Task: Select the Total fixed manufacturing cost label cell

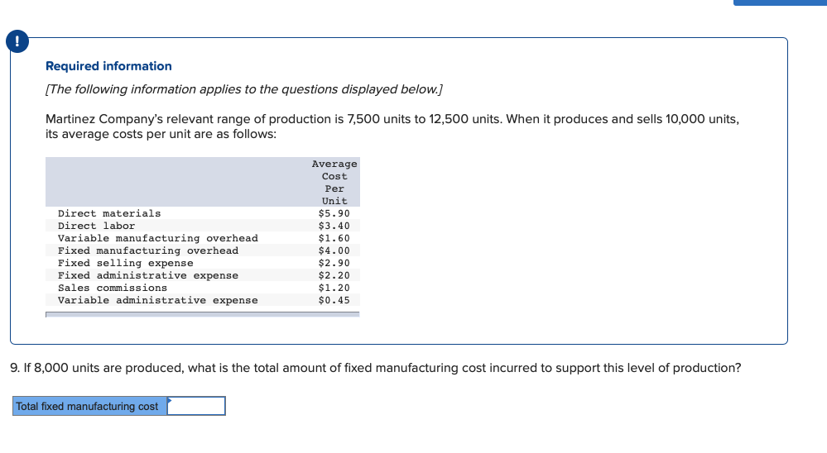Action: pyautogui.click(x=89, y=407)
